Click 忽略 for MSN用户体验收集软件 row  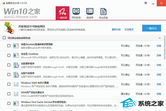[159, 94]
